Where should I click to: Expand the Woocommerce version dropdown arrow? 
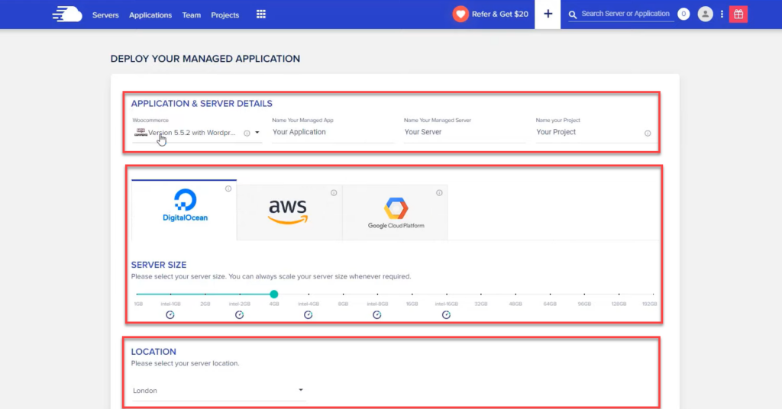tap(257, 133)
